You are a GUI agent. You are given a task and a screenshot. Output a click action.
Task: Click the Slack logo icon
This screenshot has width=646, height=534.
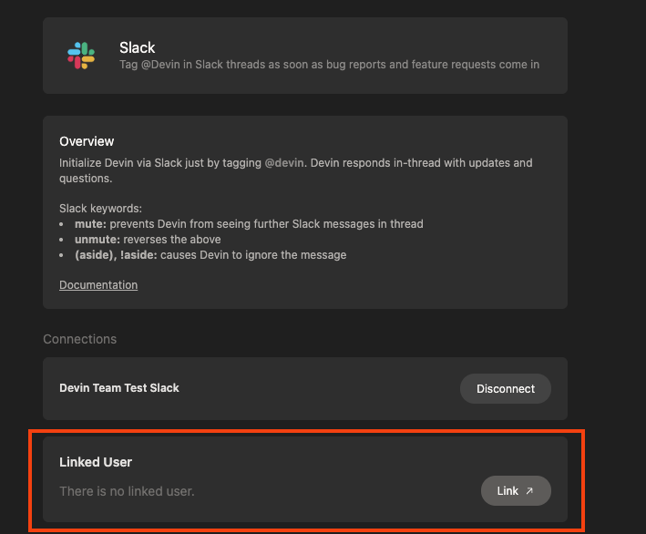coord(81,56)
